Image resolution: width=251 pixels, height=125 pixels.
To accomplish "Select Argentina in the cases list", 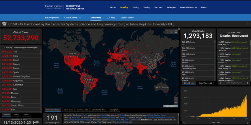I will pos(21,81).
